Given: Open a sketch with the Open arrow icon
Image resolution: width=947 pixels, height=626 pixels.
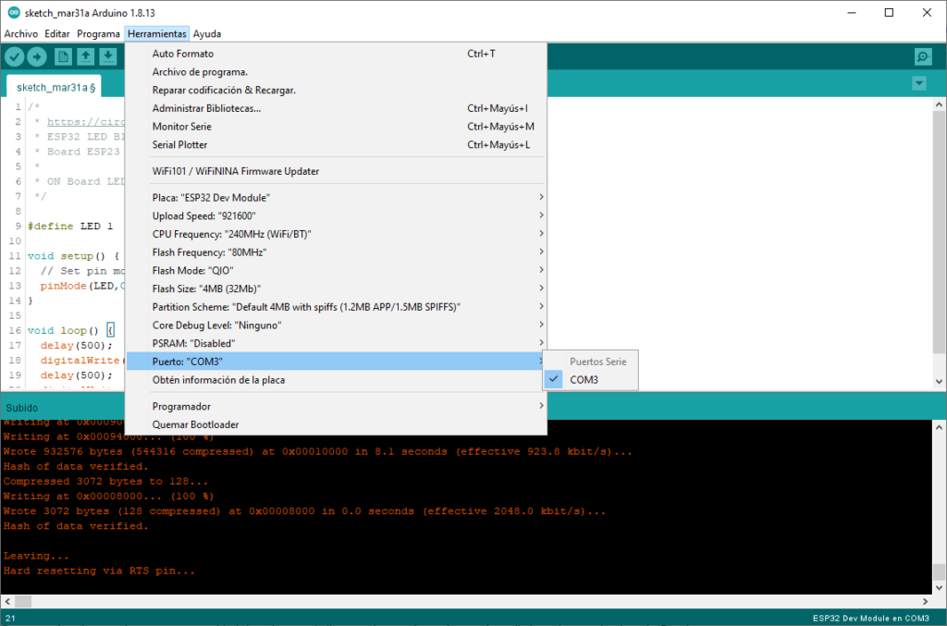Looking at the screenshot, I should pos(86,56).
